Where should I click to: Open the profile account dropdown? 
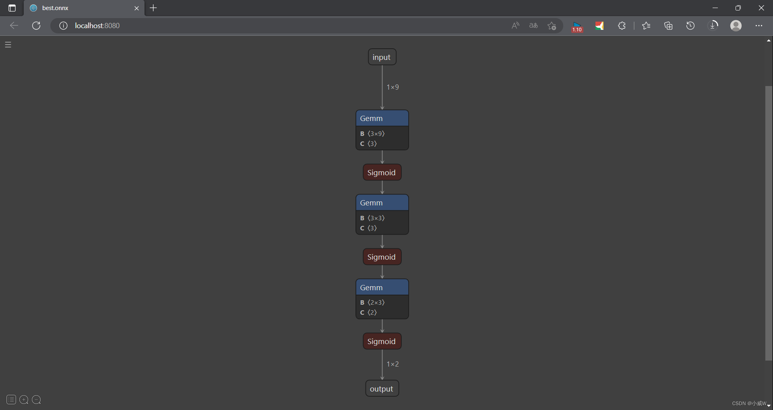[736, 25]
